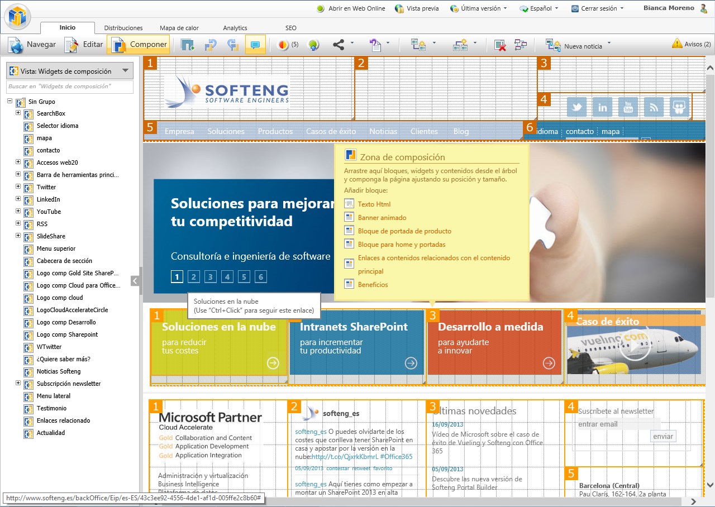Open the Vista Widgets de composición dropdown
The height and width of the screenshot is (507, 715).
(70, 71)
